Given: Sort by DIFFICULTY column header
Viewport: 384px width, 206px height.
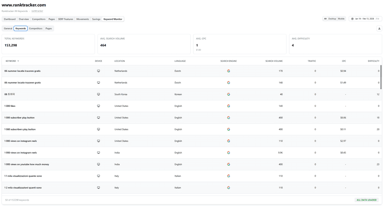Looking at the screenshot, I should click(373, 61).
